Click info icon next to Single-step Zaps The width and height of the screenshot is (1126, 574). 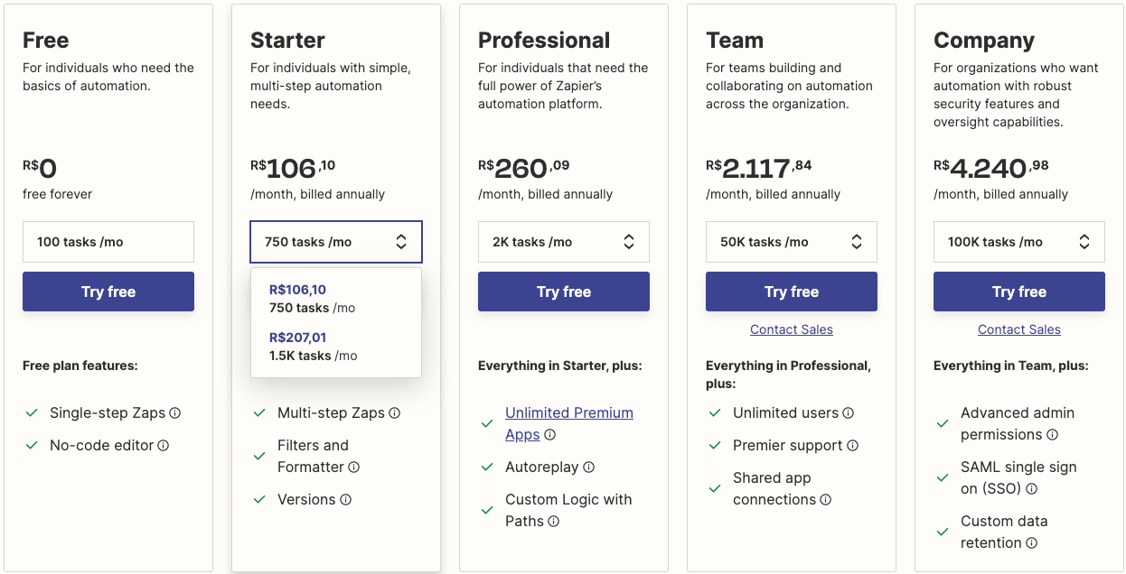175,413
